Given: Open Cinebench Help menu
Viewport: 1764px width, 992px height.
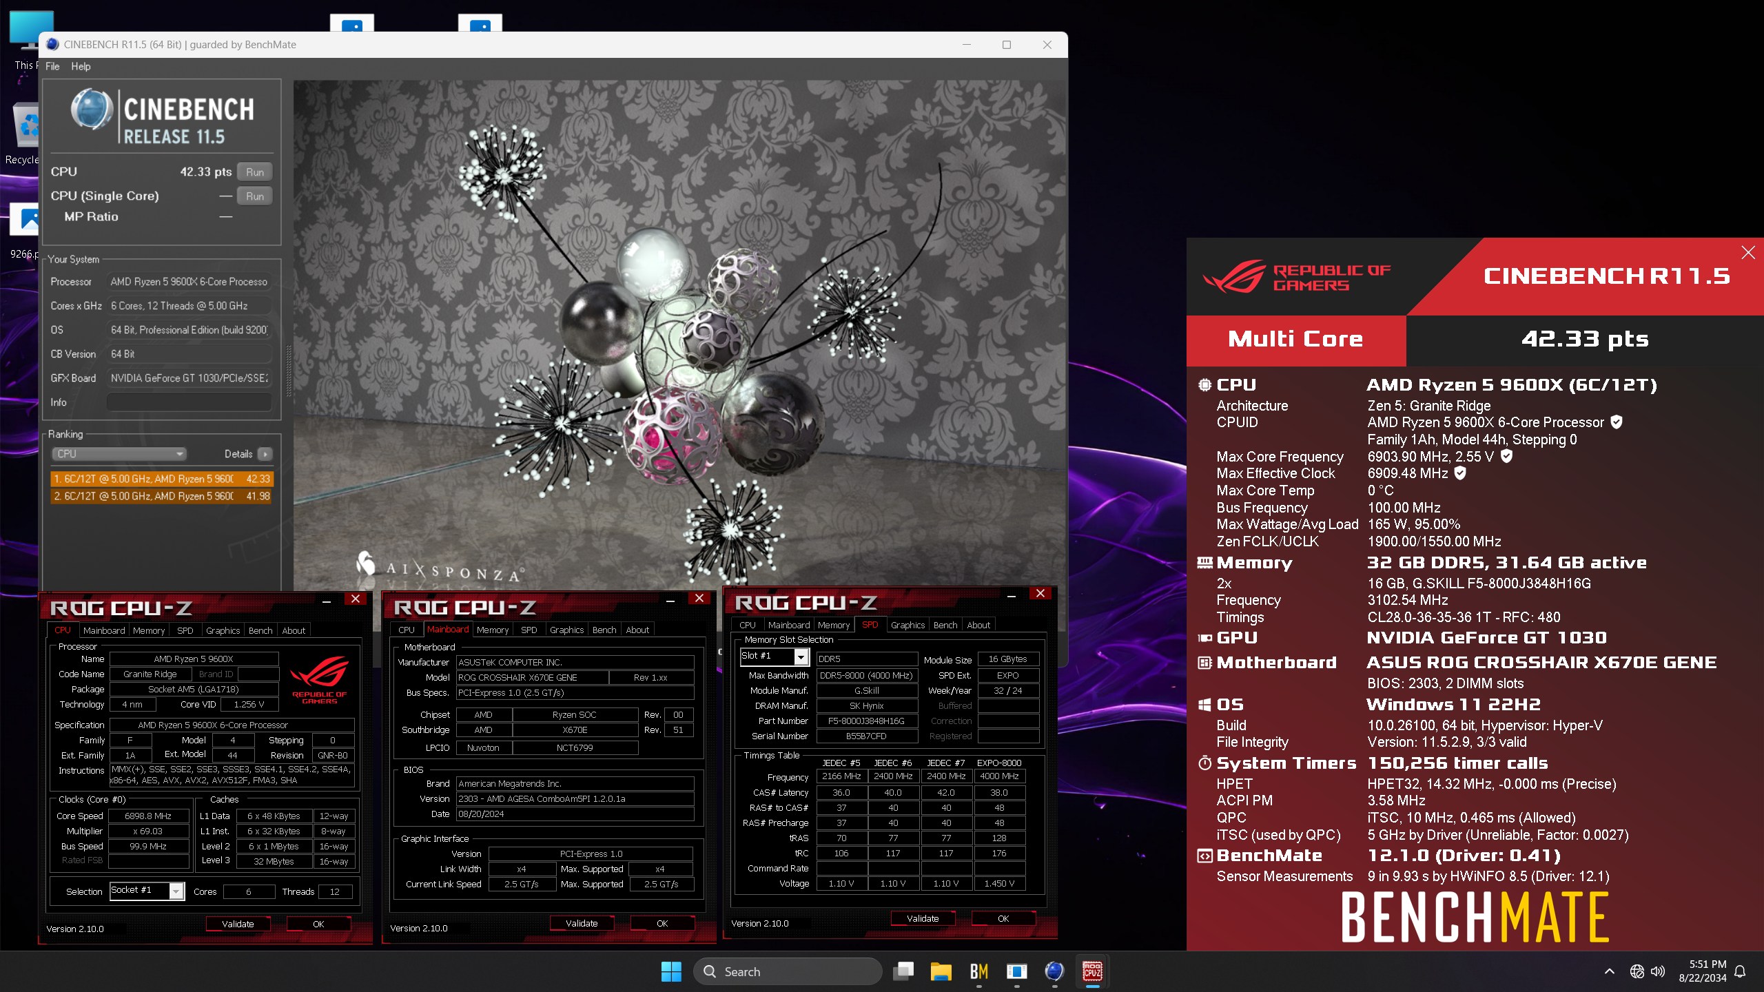Looking at the screenshot, I should click(81, 66).
